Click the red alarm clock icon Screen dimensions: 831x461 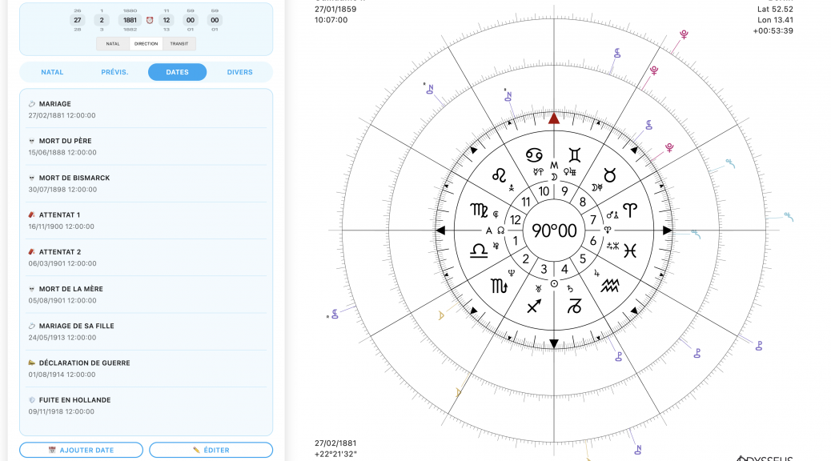pyautogui.click(x=150, y=20)
